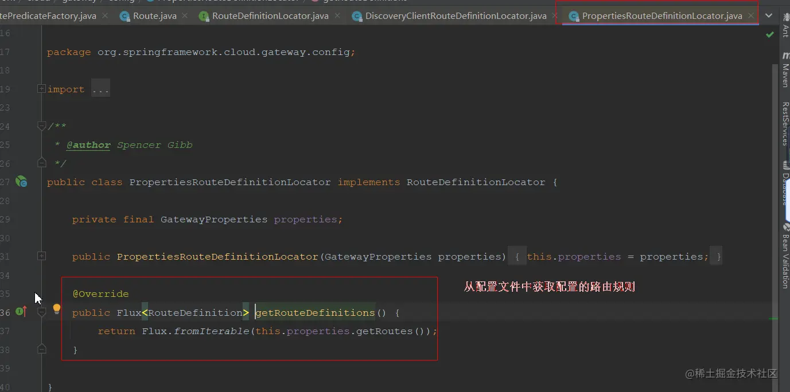
Task: Close the PropertiesRouteDefinitionLocator.java tab
Action: tap(751, 16)
